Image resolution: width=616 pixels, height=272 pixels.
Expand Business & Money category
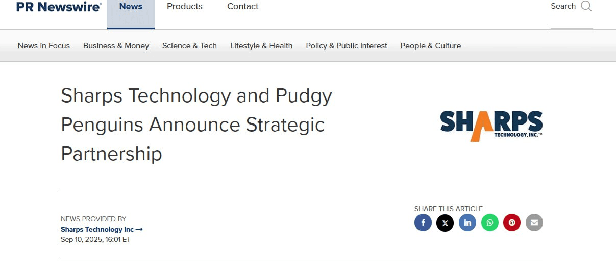pos(116,46)
